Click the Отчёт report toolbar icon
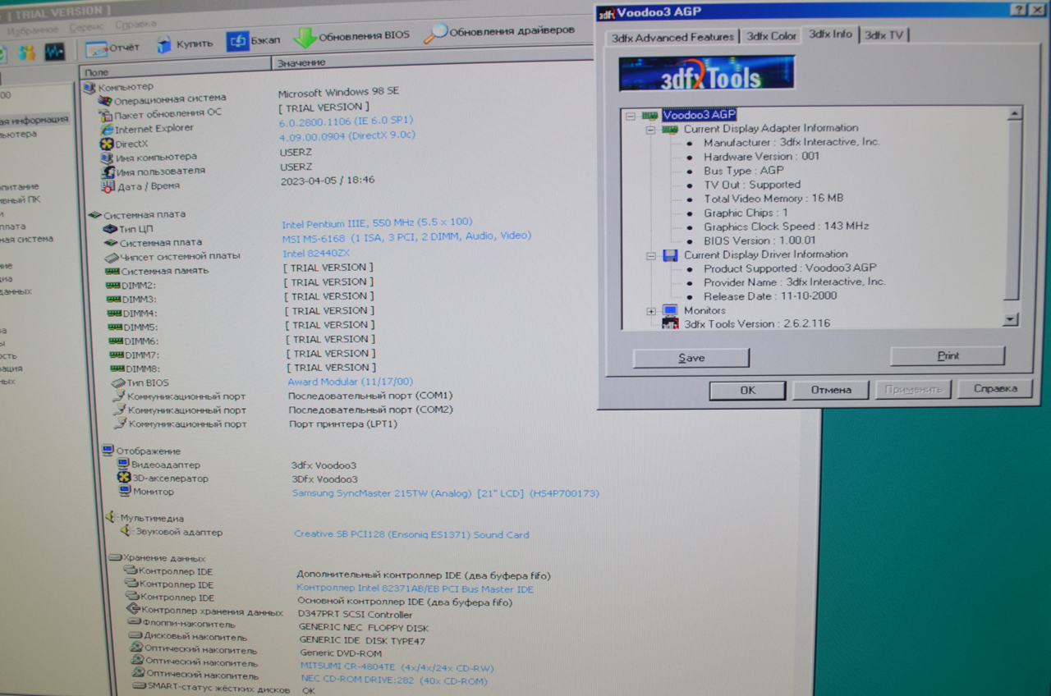Image resolution: width=1051 pixels, height=696 pixels. coord(96,49)
